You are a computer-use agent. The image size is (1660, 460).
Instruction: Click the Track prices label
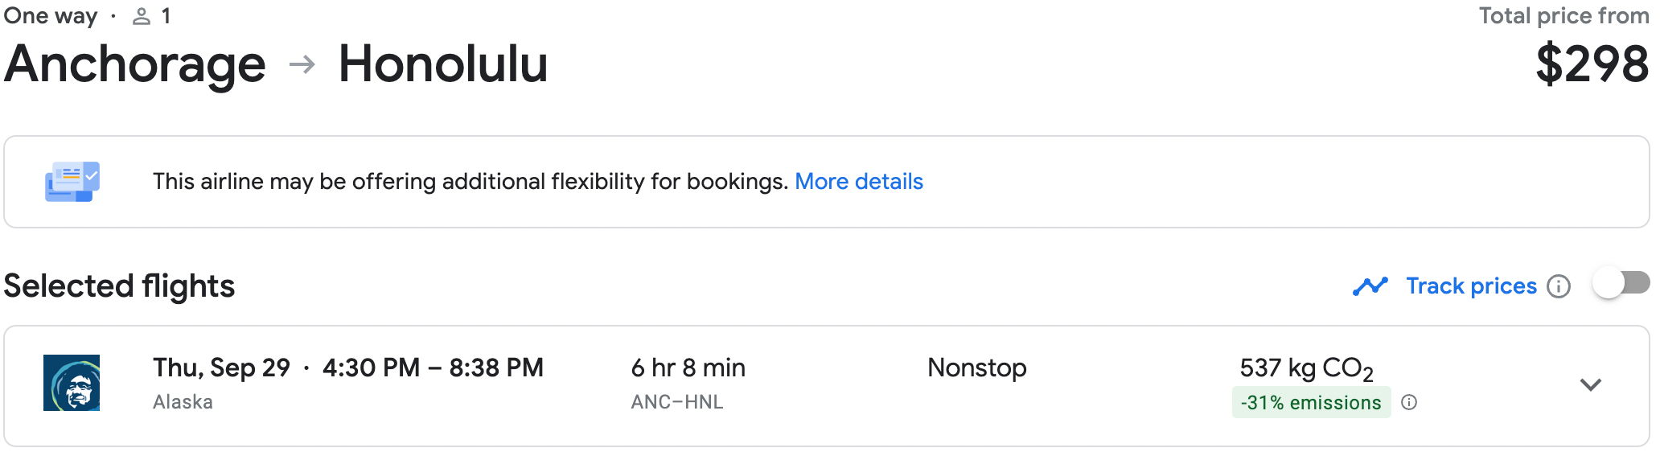(x=1471, y=286)
